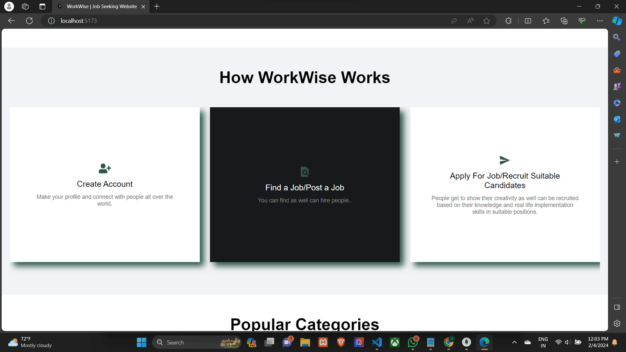
Task: Select the Find a Job/Post a Job card
Action: coord(305,185)
